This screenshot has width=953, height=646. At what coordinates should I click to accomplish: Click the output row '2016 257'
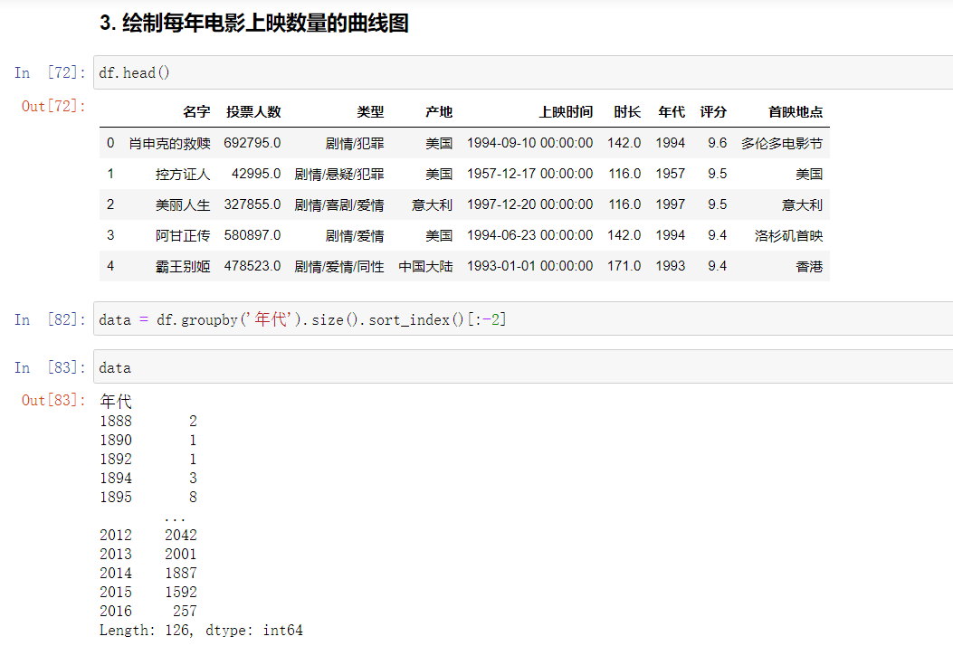(x=148, y=611)
